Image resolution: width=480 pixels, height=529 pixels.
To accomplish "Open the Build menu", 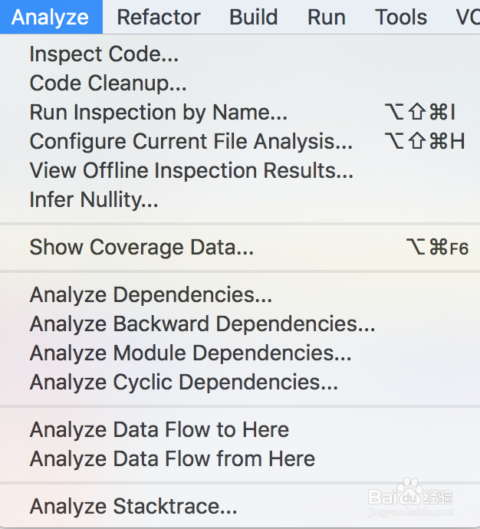I will point(253,17).
